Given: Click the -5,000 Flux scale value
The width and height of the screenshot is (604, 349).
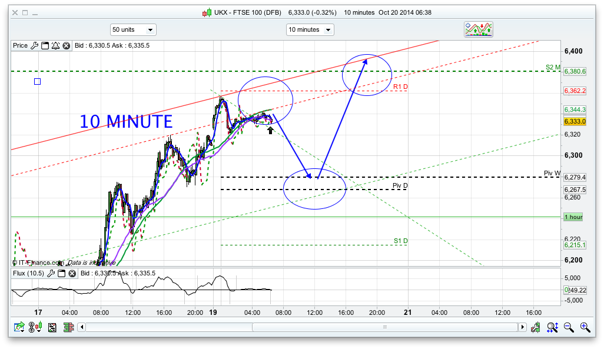Looking at the screenshot, I should coord(573,301).
